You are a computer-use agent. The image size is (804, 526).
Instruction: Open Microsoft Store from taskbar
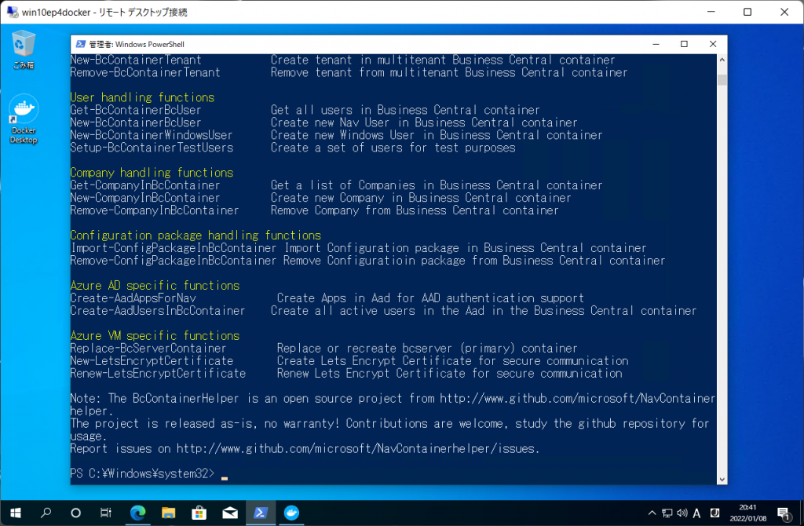point(199,513)
